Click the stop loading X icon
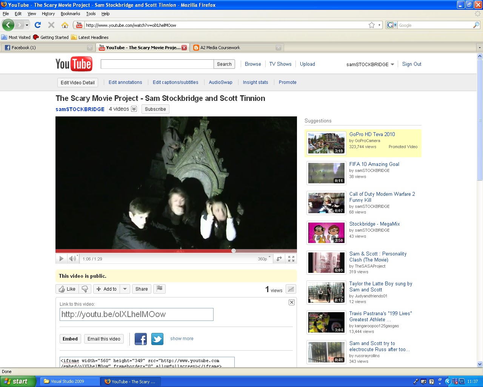This screenshot has width=483, height=387. [x=51, y=25]
